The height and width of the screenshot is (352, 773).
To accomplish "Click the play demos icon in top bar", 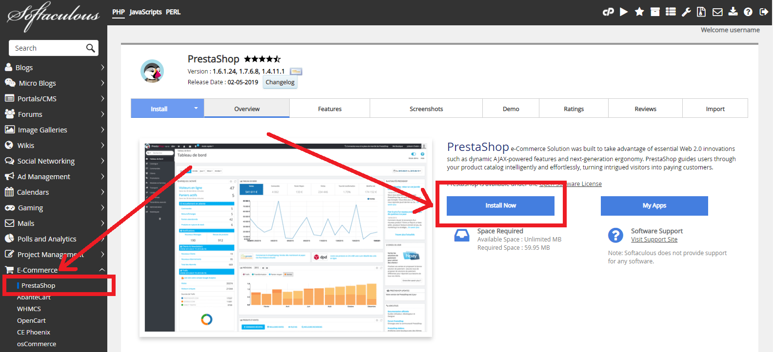I will (624, 12).
